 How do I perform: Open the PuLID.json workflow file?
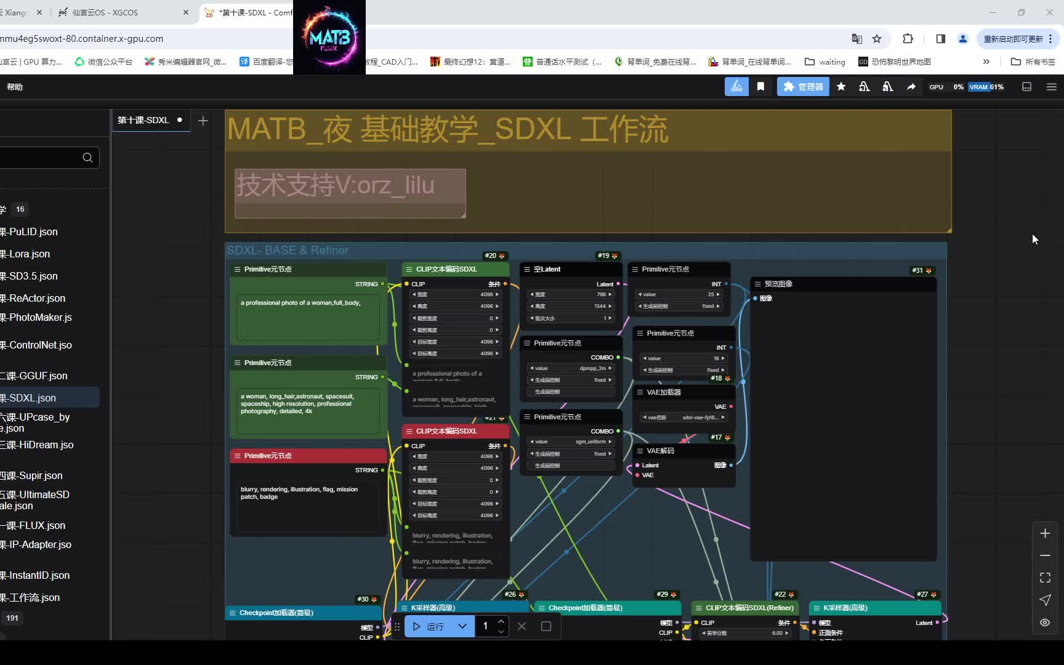pyautogui.click(x=30, y=232)
